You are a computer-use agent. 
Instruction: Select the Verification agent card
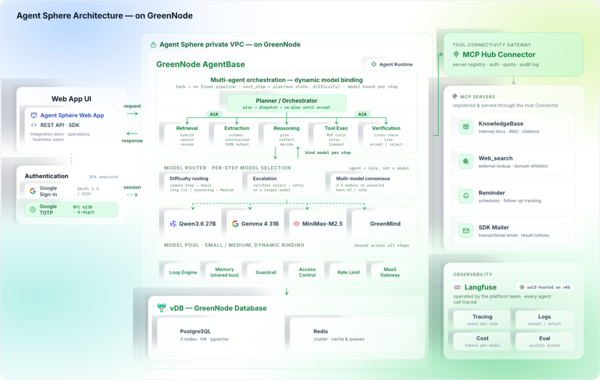coord(386,136)
